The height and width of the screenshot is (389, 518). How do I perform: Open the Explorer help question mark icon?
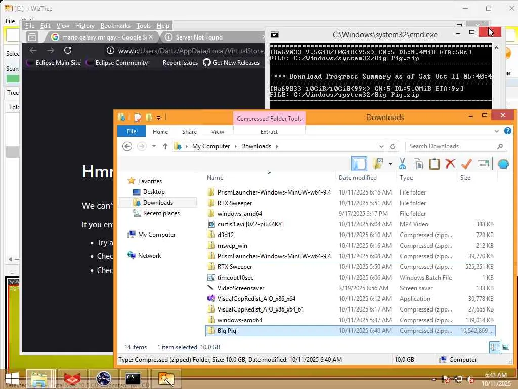(x=508, y=131)
